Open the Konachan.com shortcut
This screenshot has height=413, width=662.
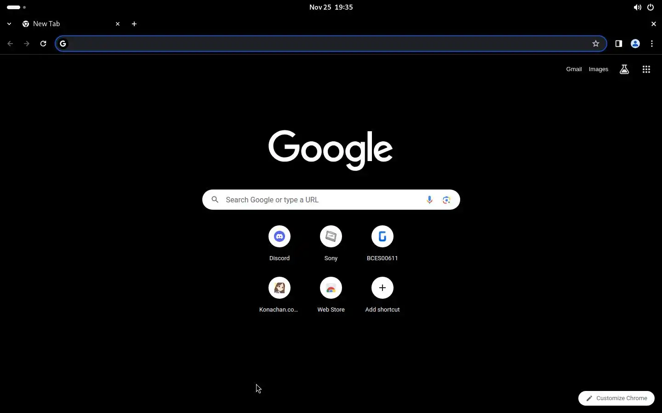click(x=280, y=295)
